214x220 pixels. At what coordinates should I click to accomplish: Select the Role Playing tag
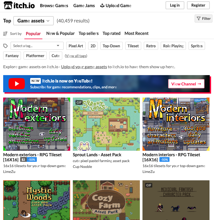[x=173, y=46]
